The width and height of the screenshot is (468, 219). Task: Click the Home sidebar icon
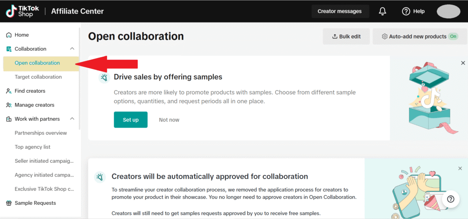pos(9,35)
